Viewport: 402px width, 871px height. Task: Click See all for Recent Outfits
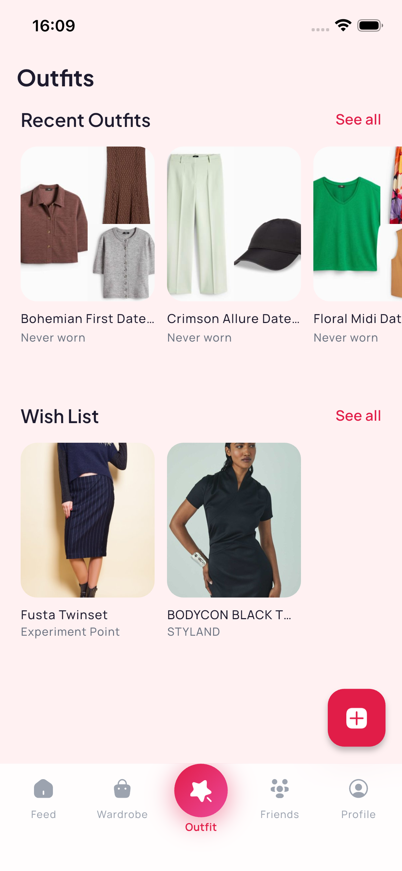358,120
